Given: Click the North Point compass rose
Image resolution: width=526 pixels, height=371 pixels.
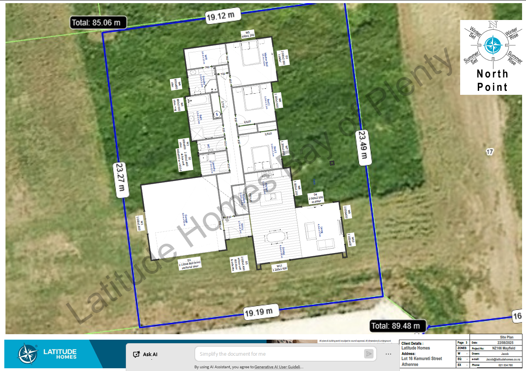Looking at the screenshot, I should point(493,45).
